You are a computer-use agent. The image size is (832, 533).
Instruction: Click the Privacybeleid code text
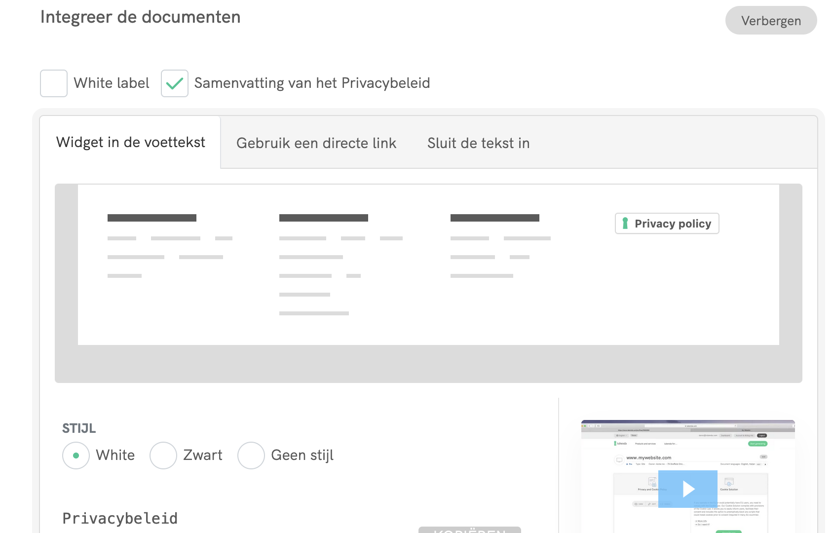tap(120, 518)
